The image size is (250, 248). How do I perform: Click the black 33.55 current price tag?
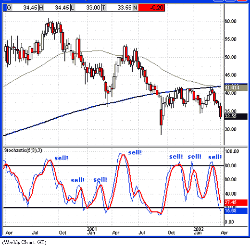pos(236,116)
